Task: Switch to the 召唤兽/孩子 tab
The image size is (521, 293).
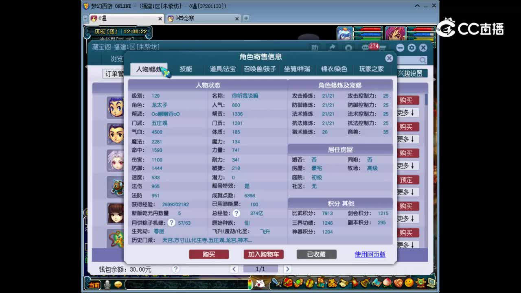Action: click(x=260, y=69)
